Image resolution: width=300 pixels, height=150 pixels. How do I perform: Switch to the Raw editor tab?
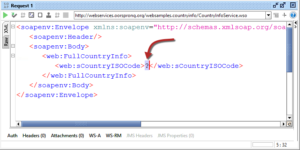click(6, 42)
